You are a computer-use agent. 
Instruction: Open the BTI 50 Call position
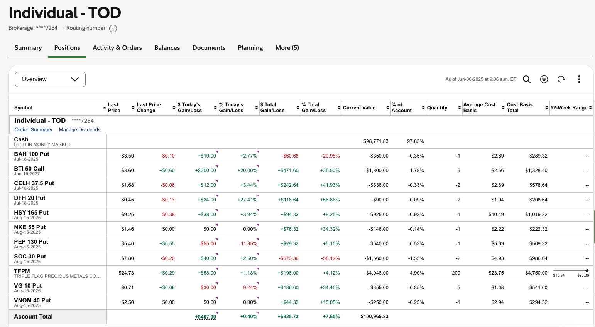click(29, 169)
